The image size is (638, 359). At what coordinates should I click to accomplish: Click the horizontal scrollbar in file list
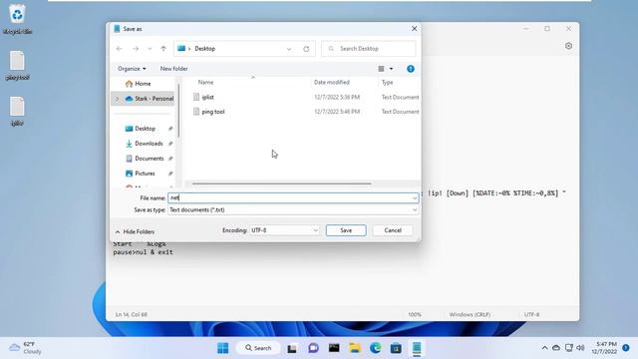pyautogui.click(x=281, y=183)
